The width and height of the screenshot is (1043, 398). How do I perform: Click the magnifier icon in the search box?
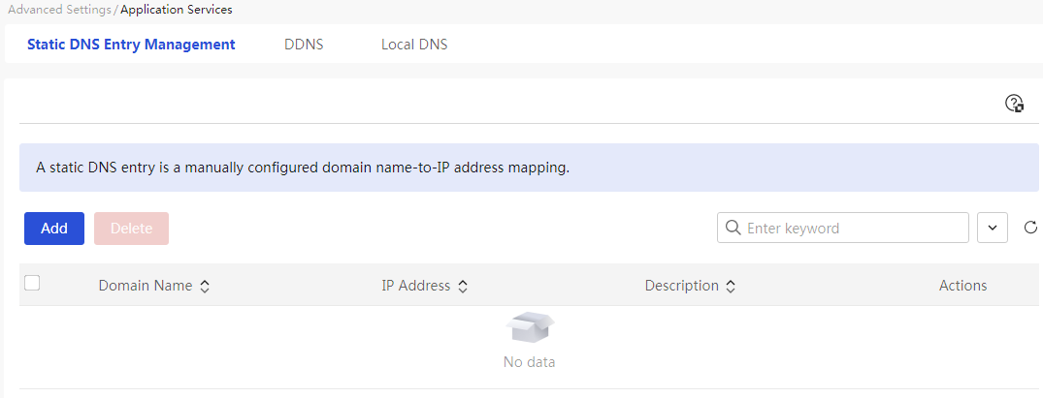[733, 229]
